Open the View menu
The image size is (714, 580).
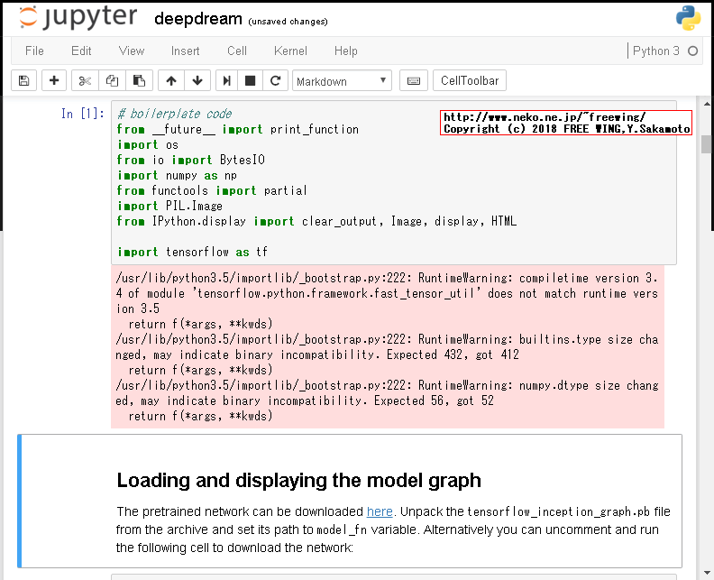(x=132, y=51)
